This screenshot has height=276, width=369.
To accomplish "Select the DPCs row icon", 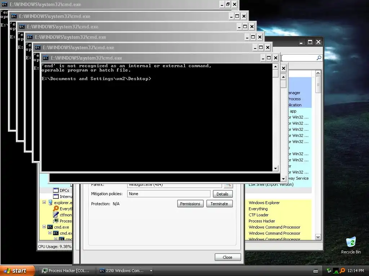I will (x=56, y=190).
